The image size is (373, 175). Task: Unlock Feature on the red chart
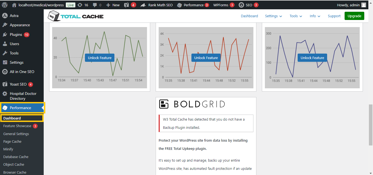coord(206,58)
